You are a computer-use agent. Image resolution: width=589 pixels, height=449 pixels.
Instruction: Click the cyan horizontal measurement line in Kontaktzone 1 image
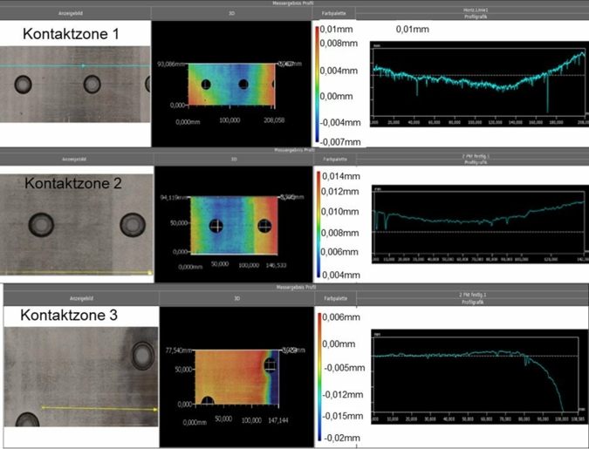click(x=52, y=65)
